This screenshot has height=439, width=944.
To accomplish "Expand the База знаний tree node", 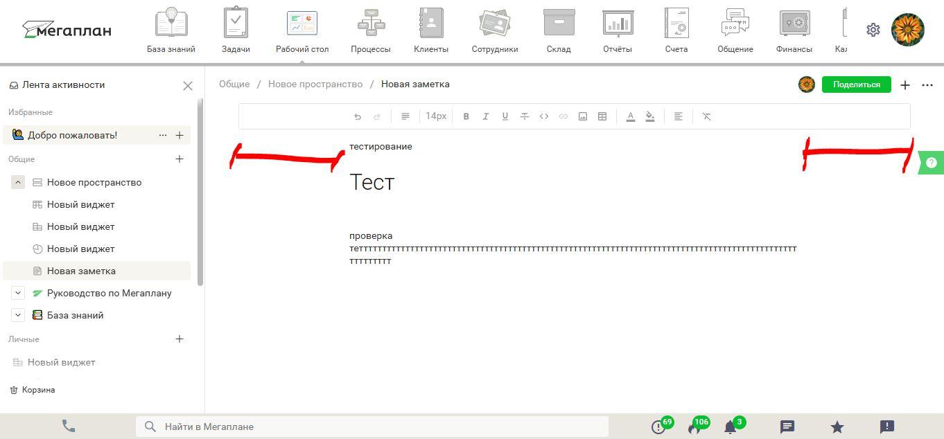I will pos(18,315).
